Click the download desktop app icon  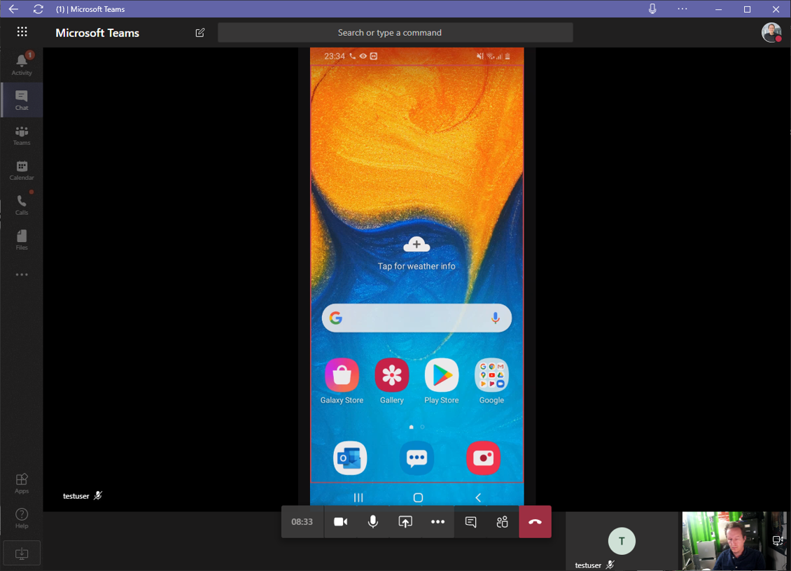[22, 554]
